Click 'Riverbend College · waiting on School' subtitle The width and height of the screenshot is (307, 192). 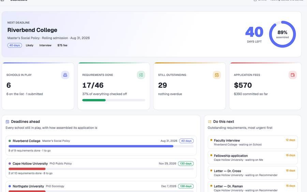(238, 145)
